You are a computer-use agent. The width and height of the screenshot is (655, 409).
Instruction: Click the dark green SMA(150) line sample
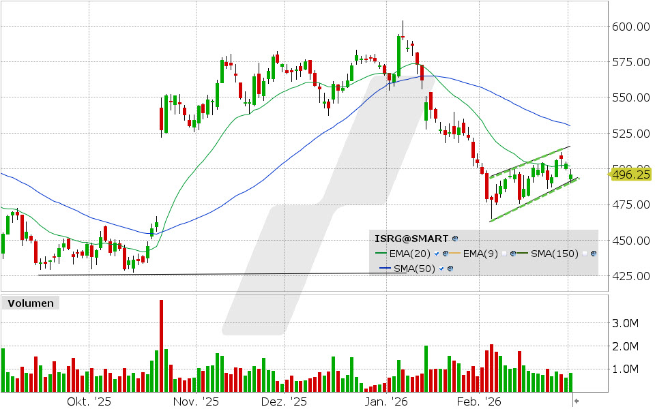coord(523,254)
